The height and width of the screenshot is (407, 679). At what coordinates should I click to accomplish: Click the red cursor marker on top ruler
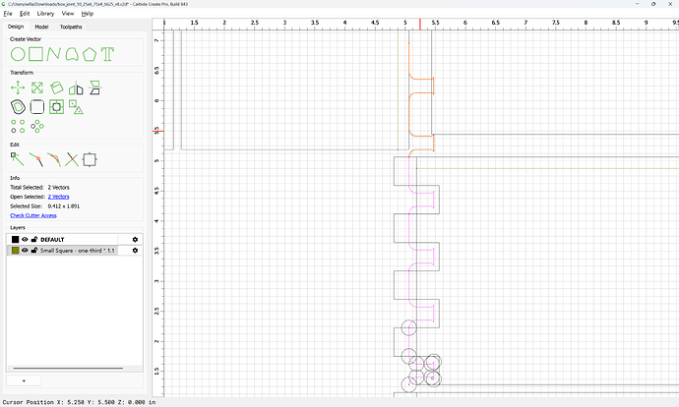[x=420, y=25]
